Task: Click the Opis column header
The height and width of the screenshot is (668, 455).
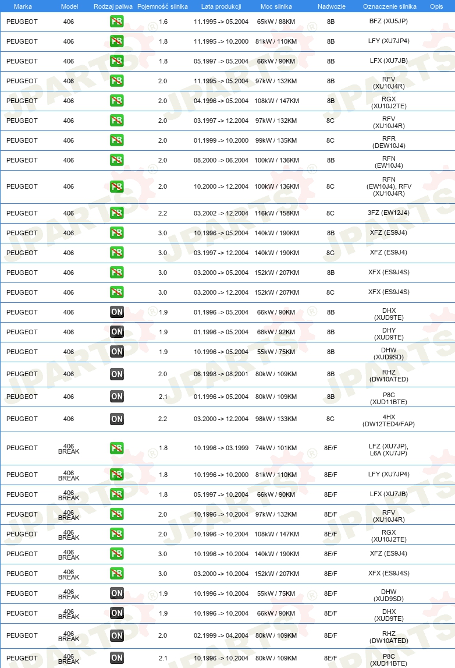Action: click(436, 6)
